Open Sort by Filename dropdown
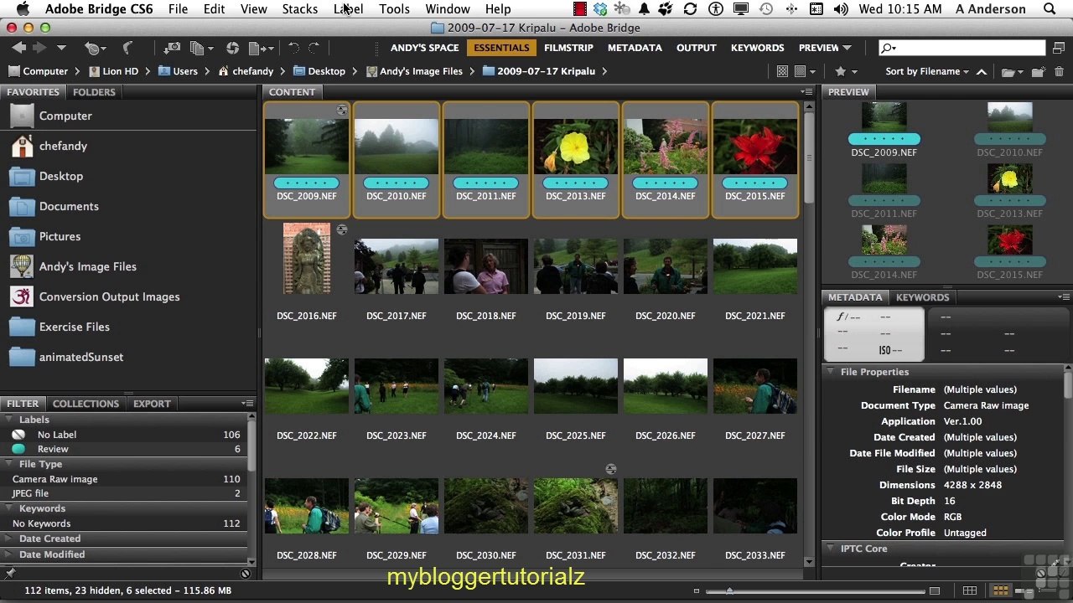The width and height of the screenshot is (1073, 603). click(x=927, y=71)
